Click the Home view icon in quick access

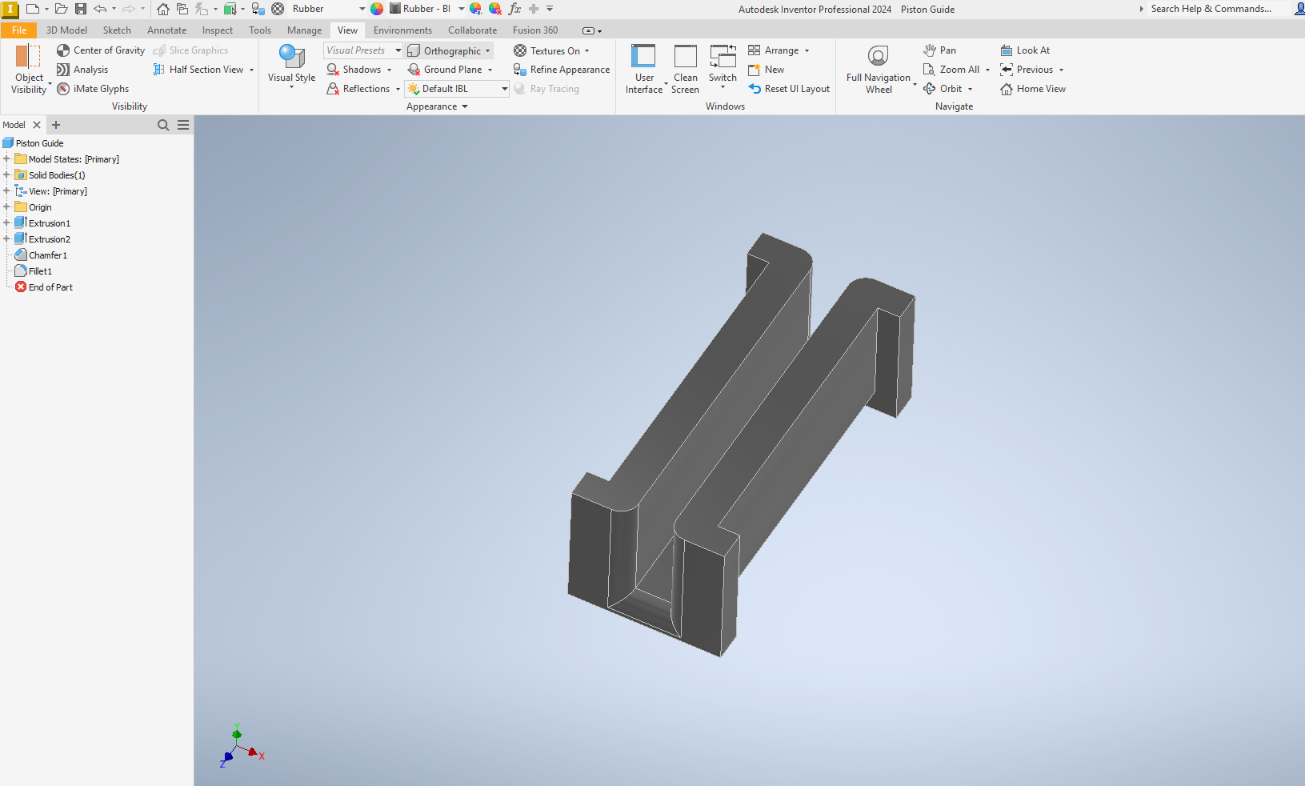click(163, 9)
